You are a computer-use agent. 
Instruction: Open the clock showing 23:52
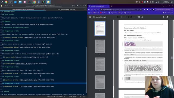pyautogui.click(x=166, y=2)
